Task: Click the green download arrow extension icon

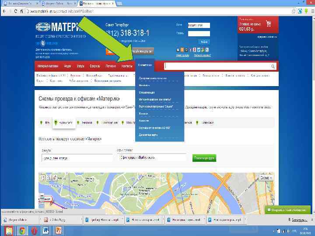Action: coord(306,11)
